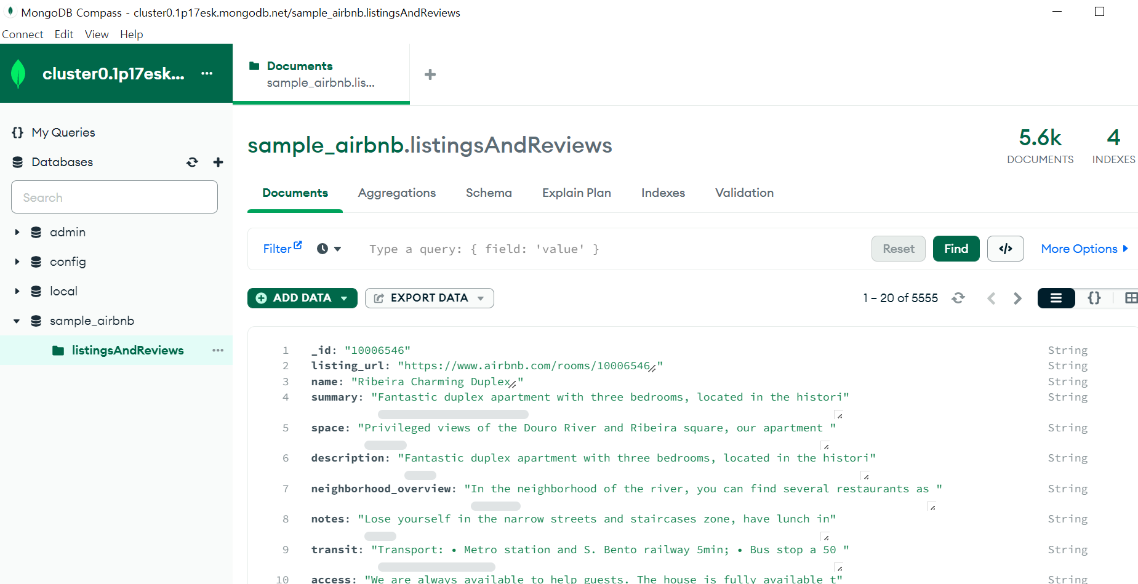
Task: Select the local database entry
Action: pos(63,291)
